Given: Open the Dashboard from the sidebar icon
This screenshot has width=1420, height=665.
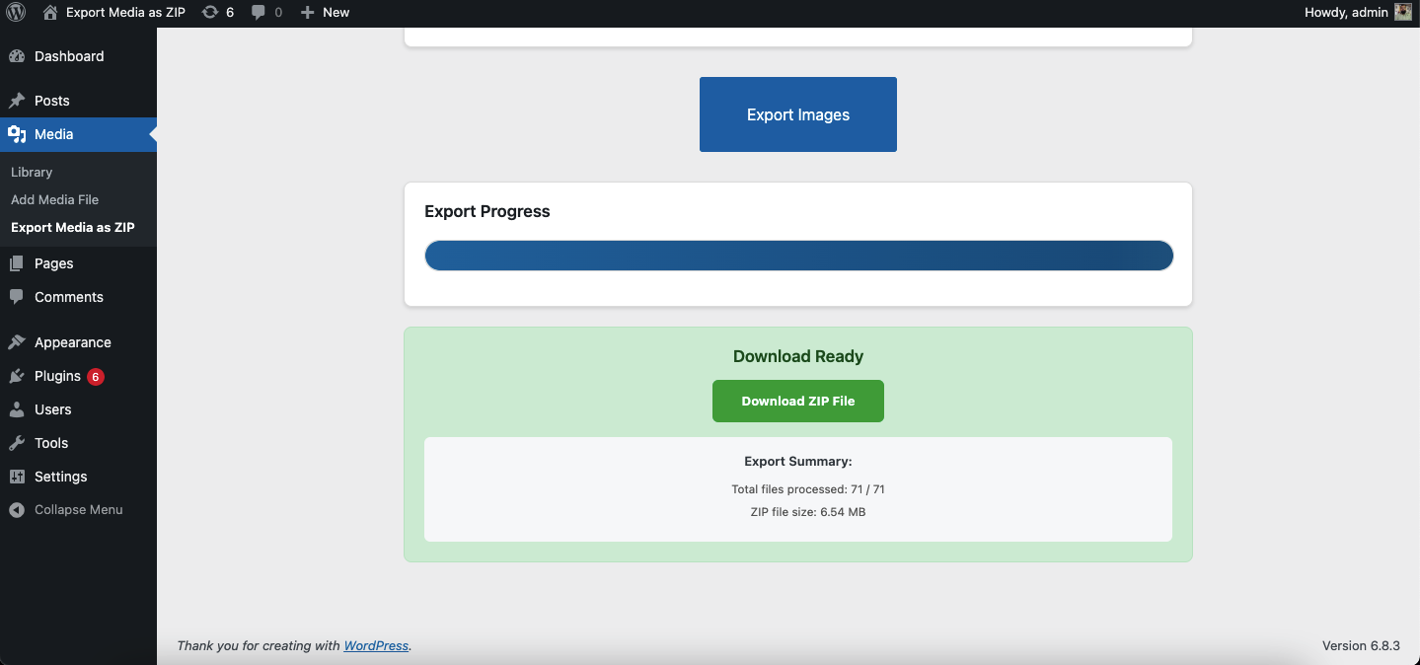Looking at the screenshot, I should point(17,56).
